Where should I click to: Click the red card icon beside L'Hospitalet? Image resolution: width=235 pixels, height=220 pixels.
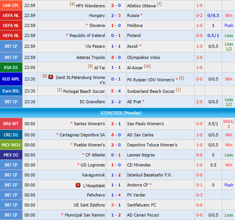78,185
